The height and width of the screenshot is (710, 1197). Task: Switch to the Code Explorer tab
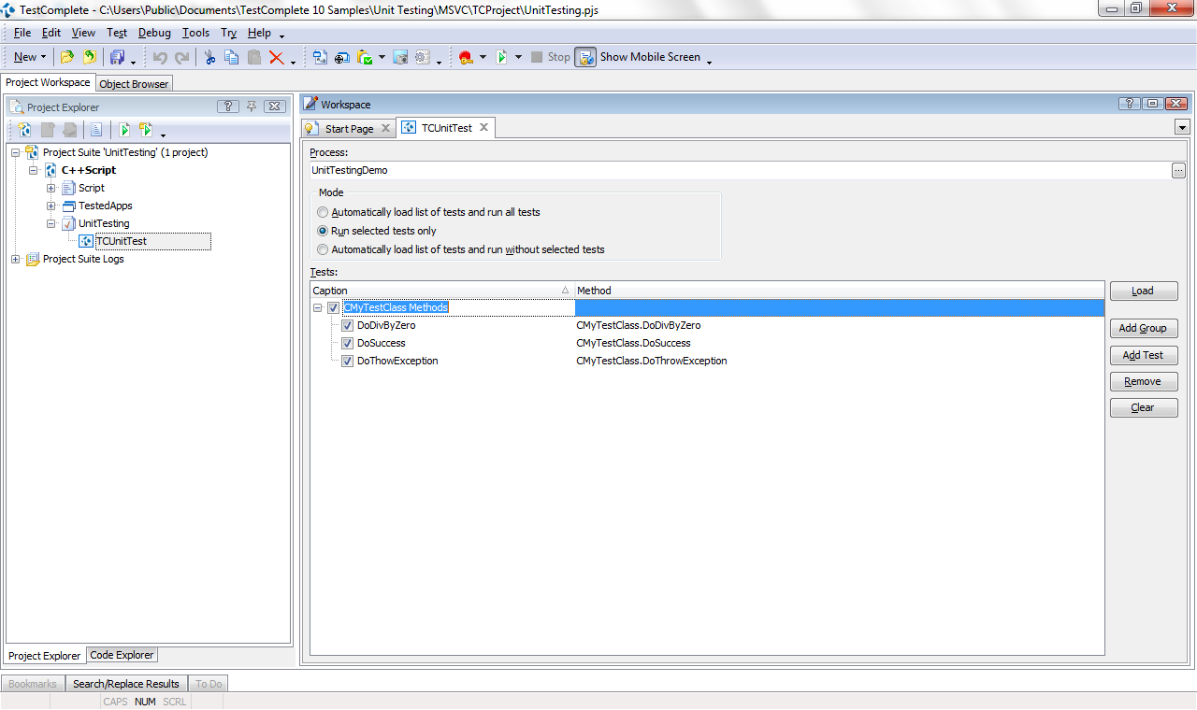pos(123,656)
